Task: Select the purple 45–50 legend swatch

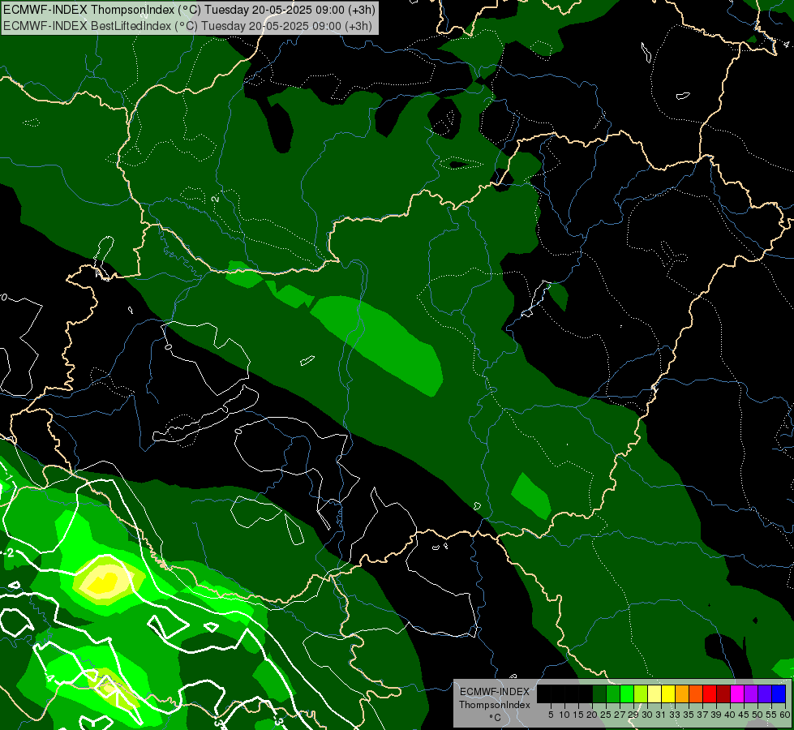Action: point(752,693)
